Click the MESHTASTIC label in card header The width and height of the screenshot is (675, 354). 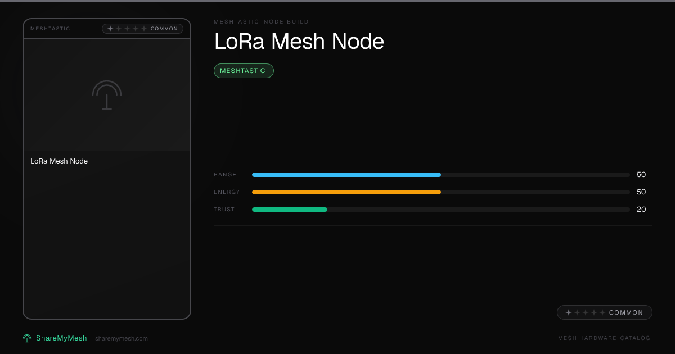click(x=51, y=29)
